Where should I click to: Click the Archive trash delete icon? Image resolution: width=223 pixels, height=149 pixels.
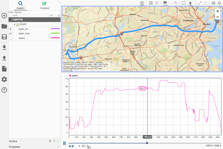pos(50,141)
